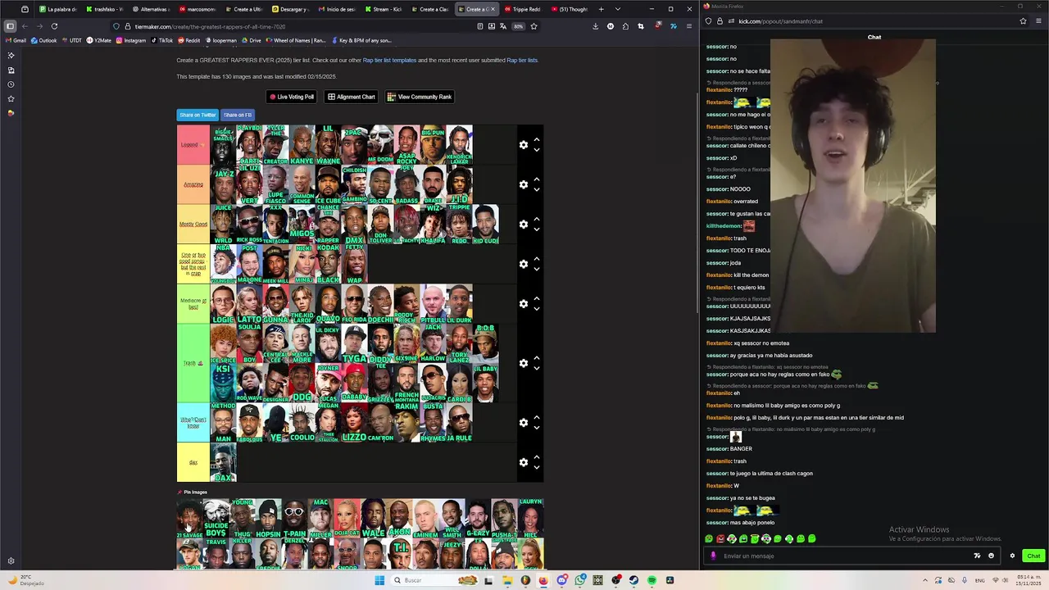The height and width of the screenshot is (590, 1049).
Task: Open the emote picker in chat input
Action: 991,556
